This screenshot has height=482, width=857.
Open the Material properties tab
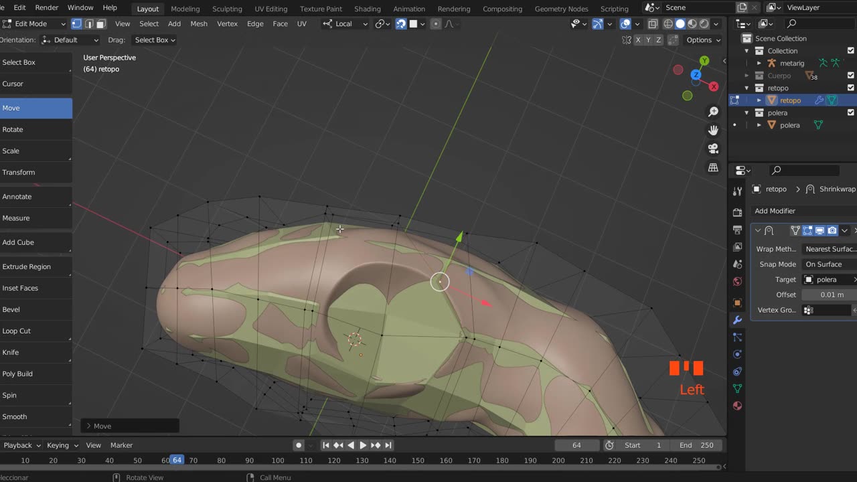pos(737,405)
